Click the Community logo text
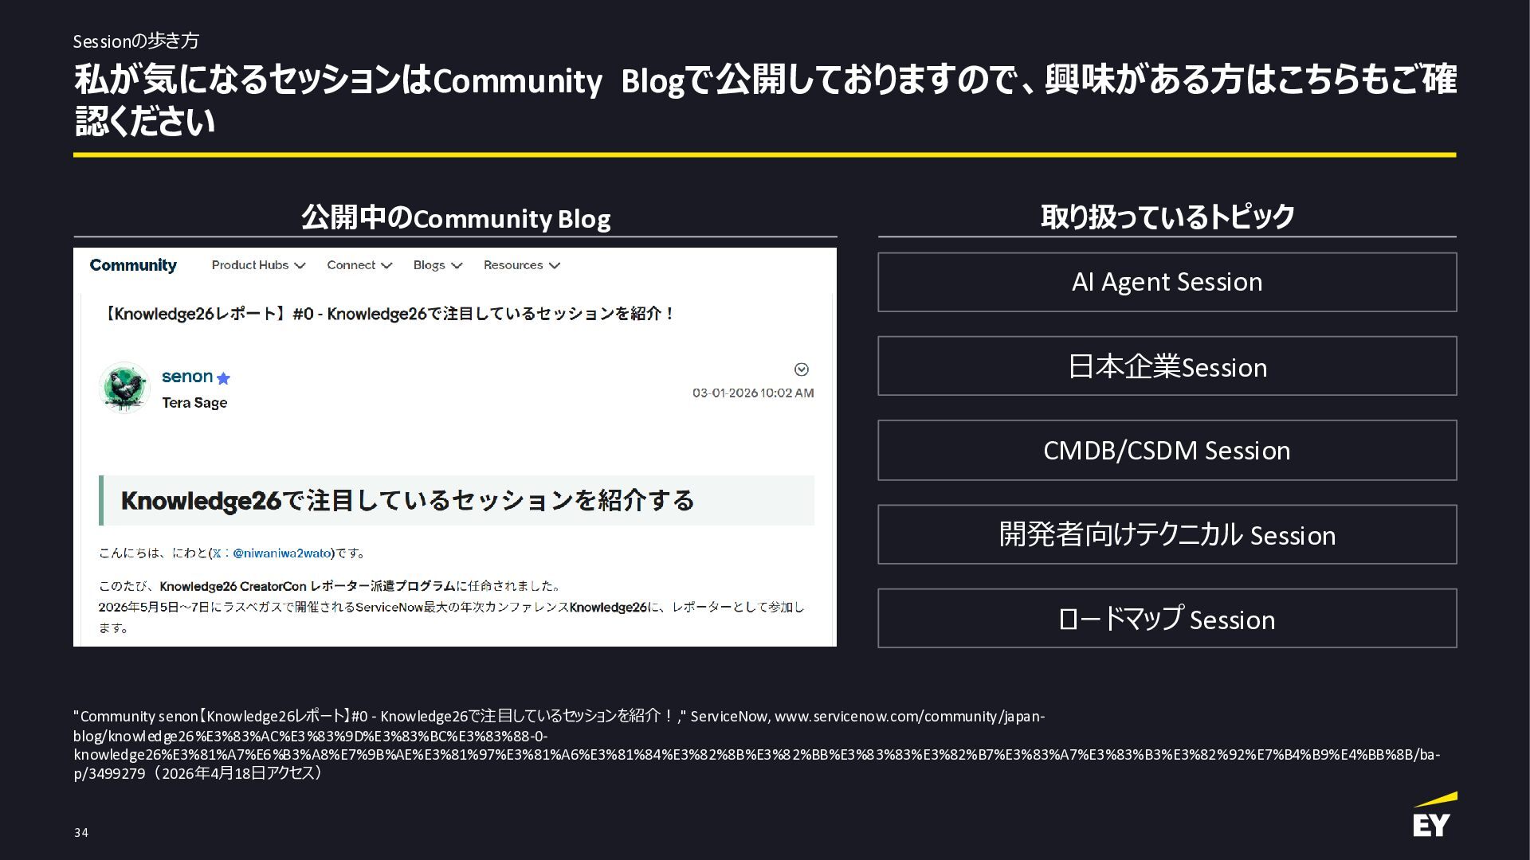 (x=133, y=265)
